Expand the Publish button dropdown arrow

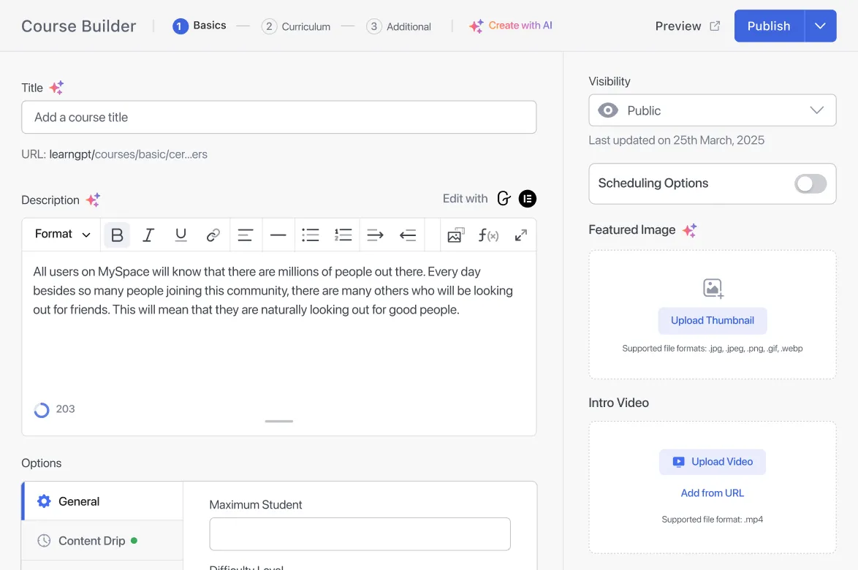point(820,26)
